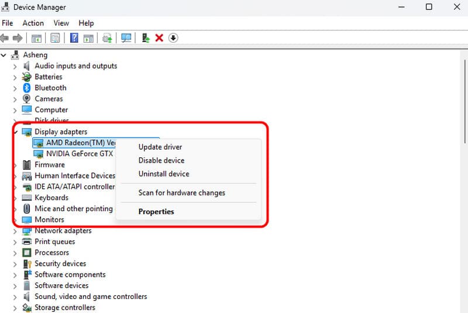Click the red X uninstall device icon
Screen dimensions: 468x313
pos(159,38)
